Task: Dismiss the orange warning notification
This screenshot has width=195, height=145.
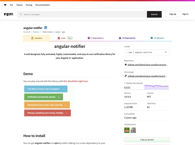Action: point(66,105)
